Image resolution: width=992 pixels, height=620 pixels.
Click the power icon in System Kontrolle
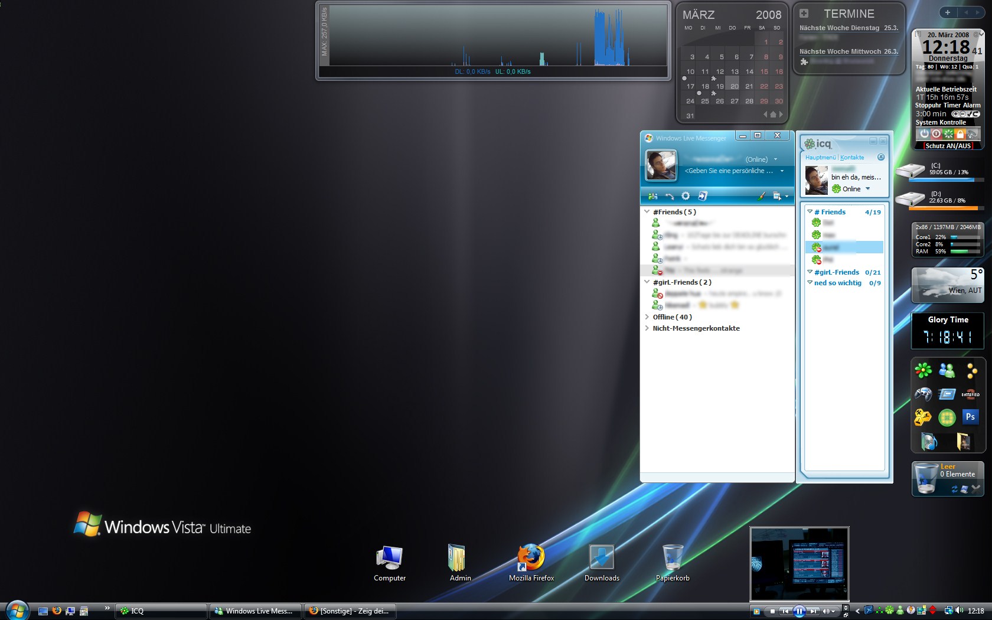click(x=924, y=134)
